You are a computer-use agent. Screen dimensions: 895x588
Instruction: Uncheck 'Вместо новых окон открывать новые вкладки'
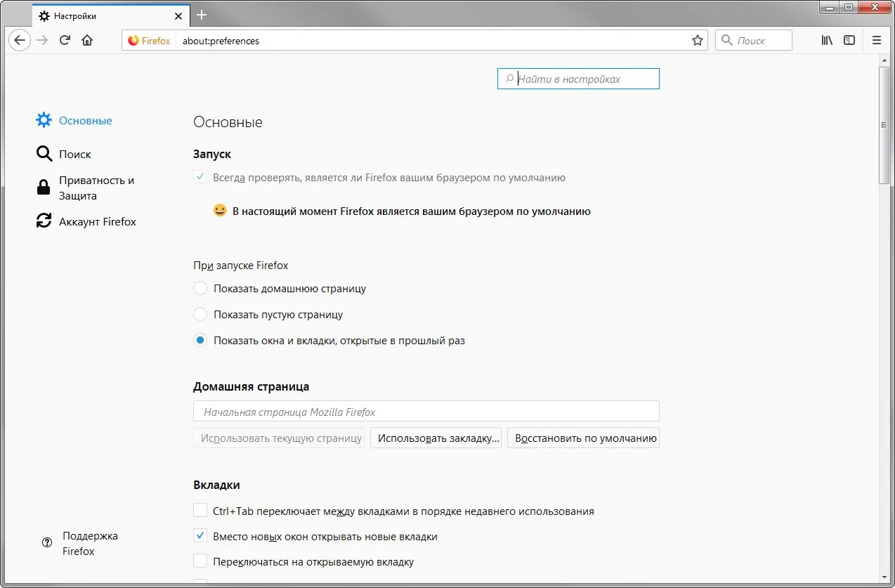click(200, 536)
